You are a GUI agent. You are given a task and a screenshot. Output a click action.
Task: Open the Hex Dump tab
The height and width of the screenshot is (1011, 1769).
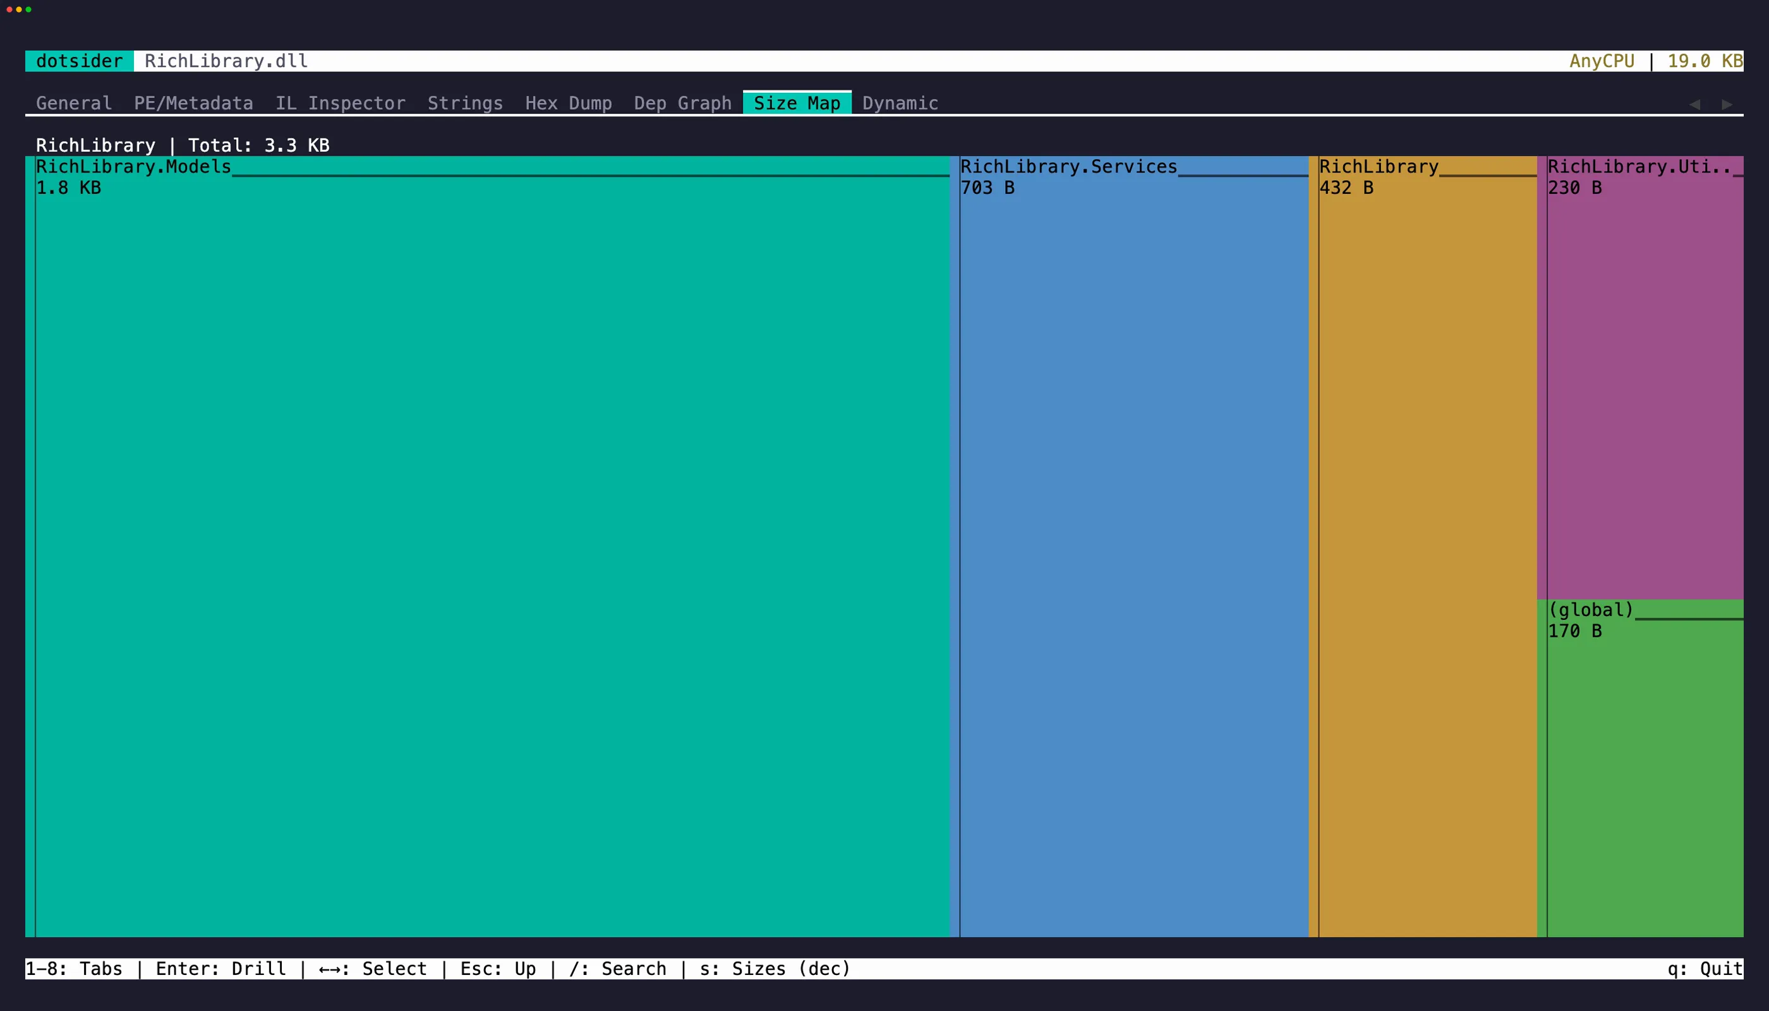(569, 103)
